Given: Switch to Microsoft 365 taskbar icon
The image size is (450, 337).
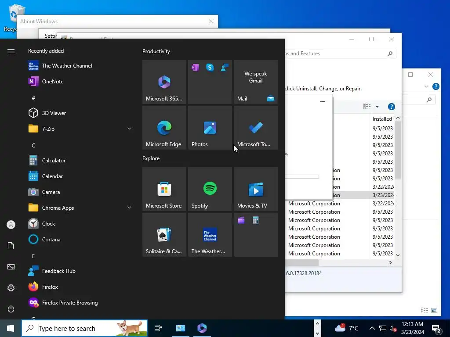Looking at the screenshot, I should point(202,328).
